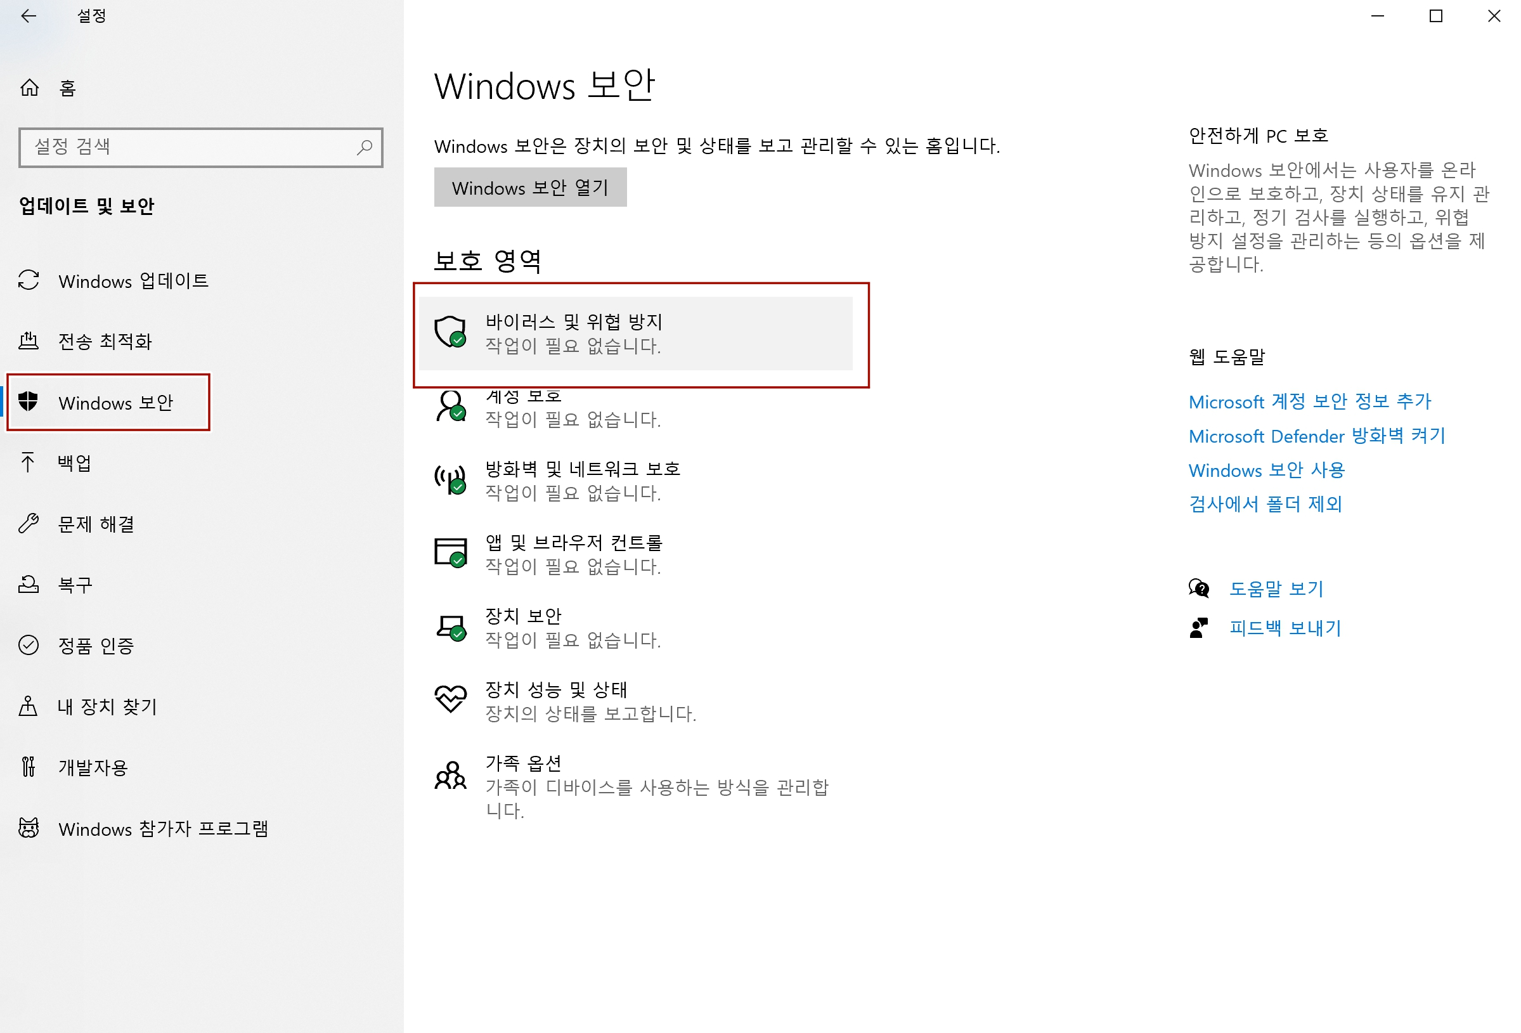Open 문제 해결 sidebar entry

(96, 524)
